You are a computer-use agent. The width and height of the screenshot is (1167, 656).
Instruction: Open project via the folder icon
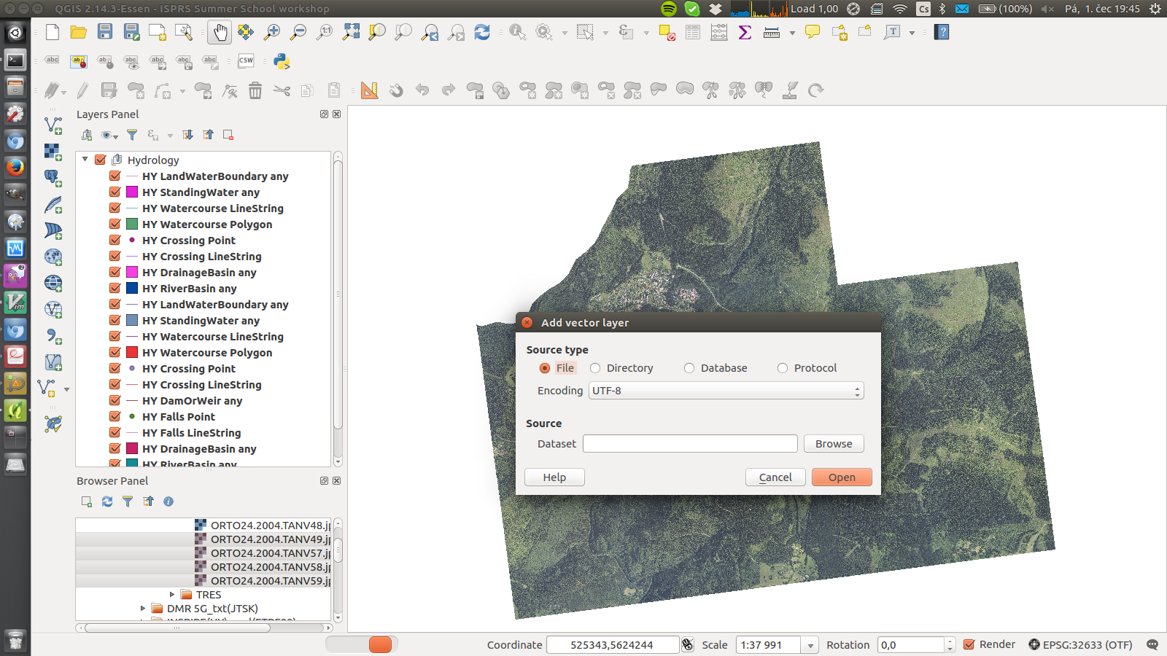79,32
